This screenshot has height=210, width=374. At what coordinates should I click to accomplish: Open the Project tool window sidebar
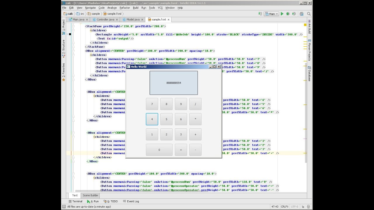tap(63, 27)
